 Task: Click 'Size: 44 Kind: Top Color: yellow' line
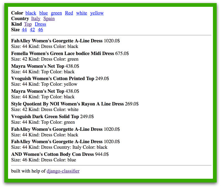click(44, 84)
